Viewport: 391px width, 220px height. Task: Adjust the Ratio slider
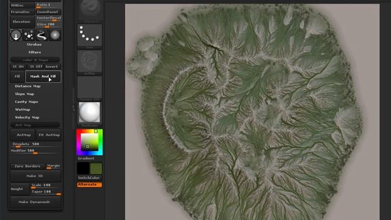pyautogui.click(x=49, y=5)
